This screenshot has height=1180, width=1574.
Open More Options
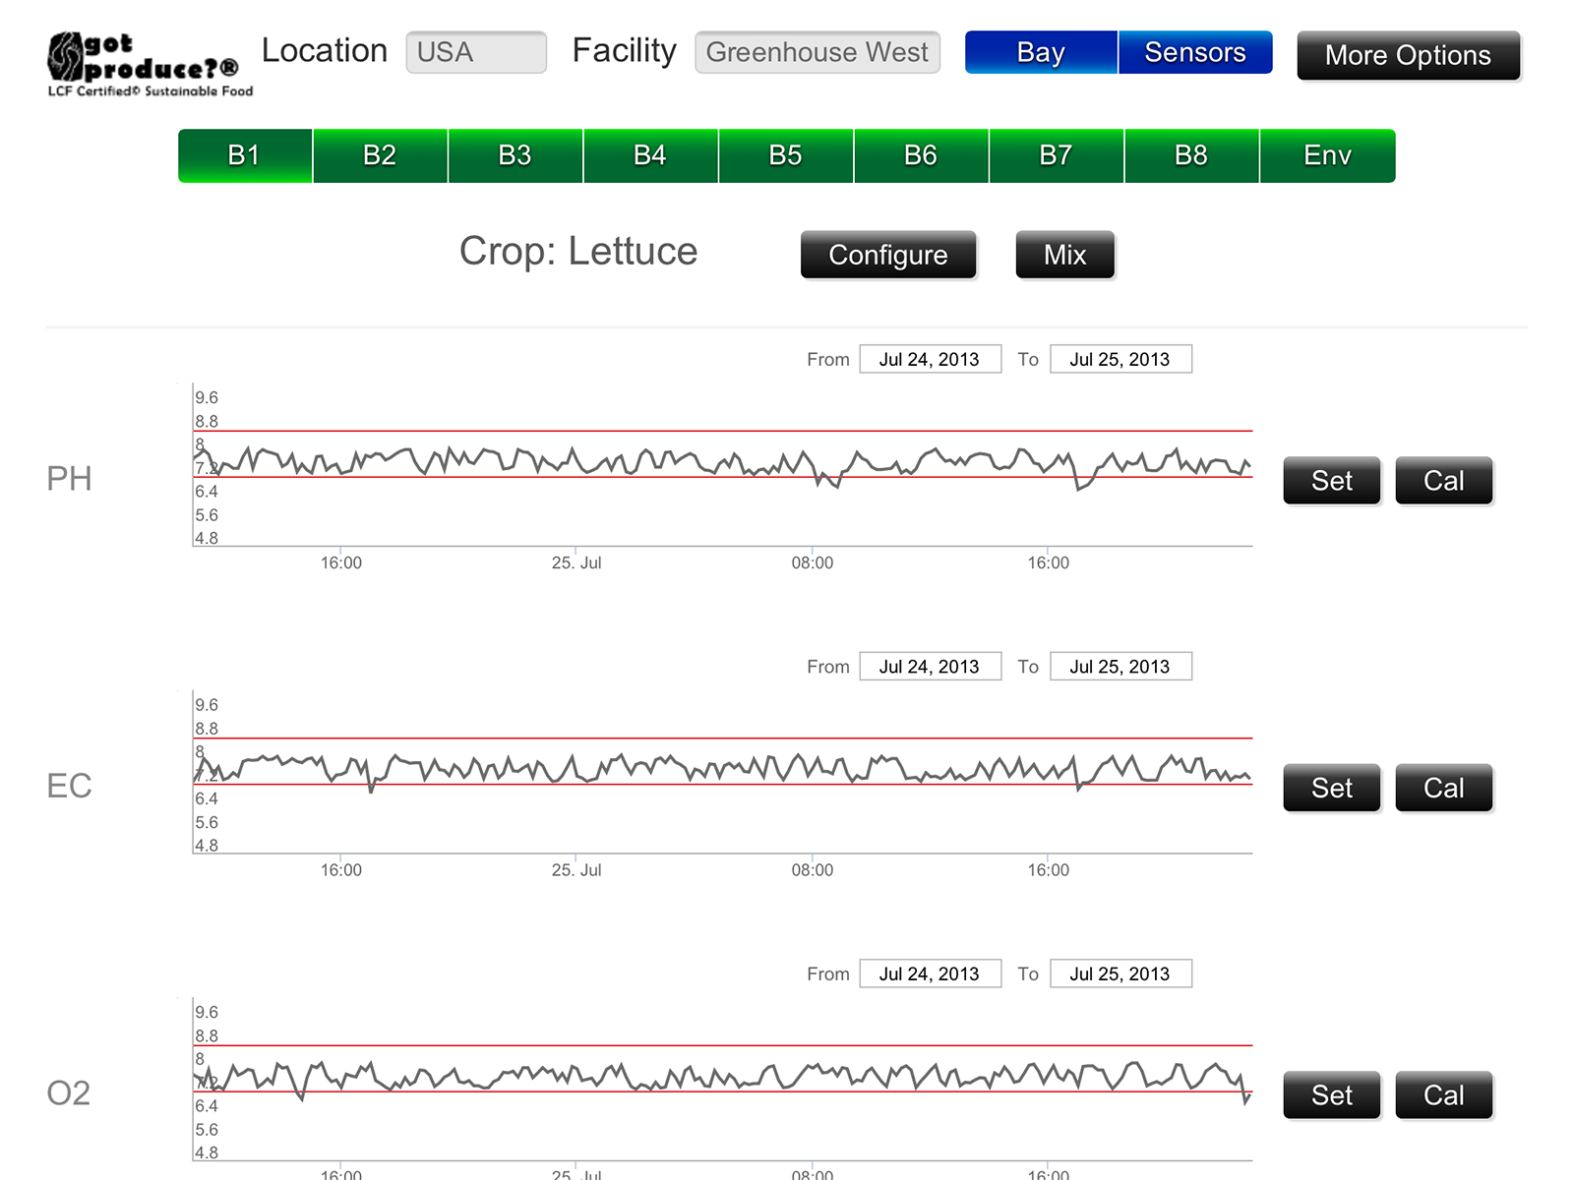click(x=1408, y=55)
